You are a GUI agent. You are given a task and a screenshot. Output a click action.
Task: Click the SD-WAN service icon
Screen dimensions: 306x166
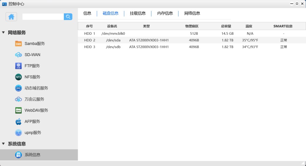(19, 55)
